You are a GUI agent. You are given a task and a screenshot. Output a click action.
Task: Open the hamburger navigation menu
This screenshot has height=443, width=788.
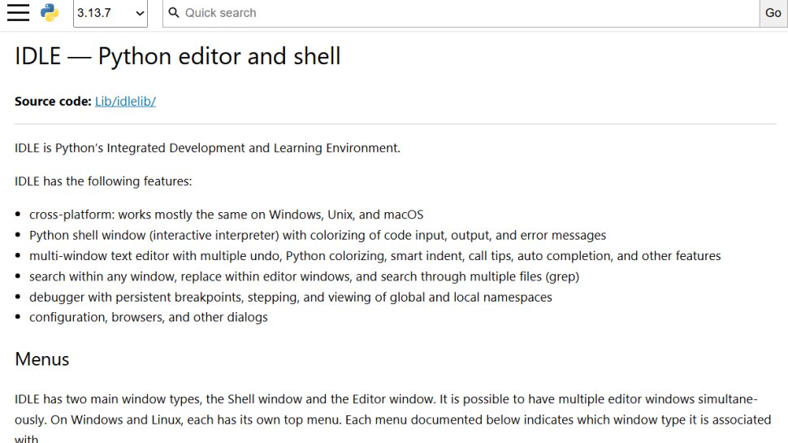click(x=18, y=12)
